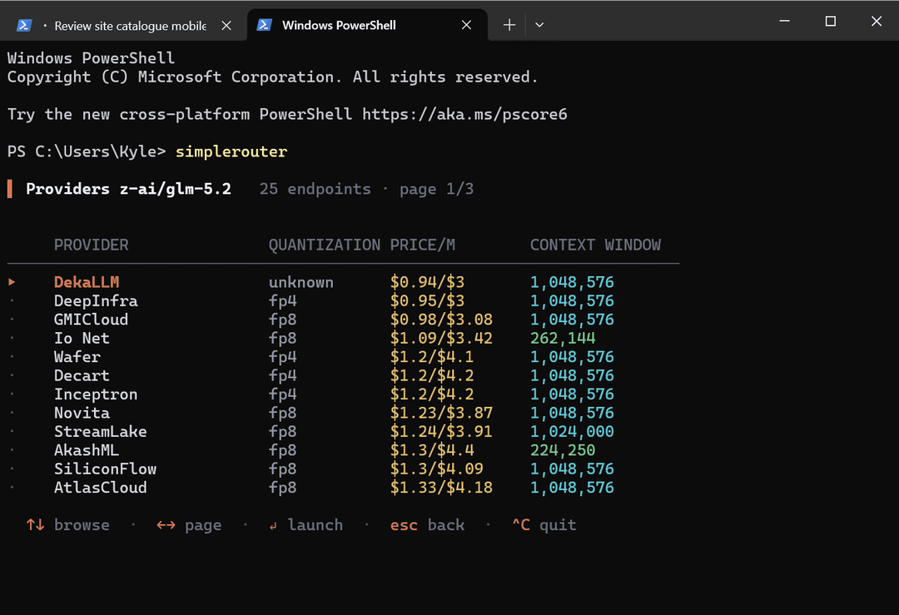Click the $1.2/$4.1 Wafer price
899x615 pixels.
point(432,356)
